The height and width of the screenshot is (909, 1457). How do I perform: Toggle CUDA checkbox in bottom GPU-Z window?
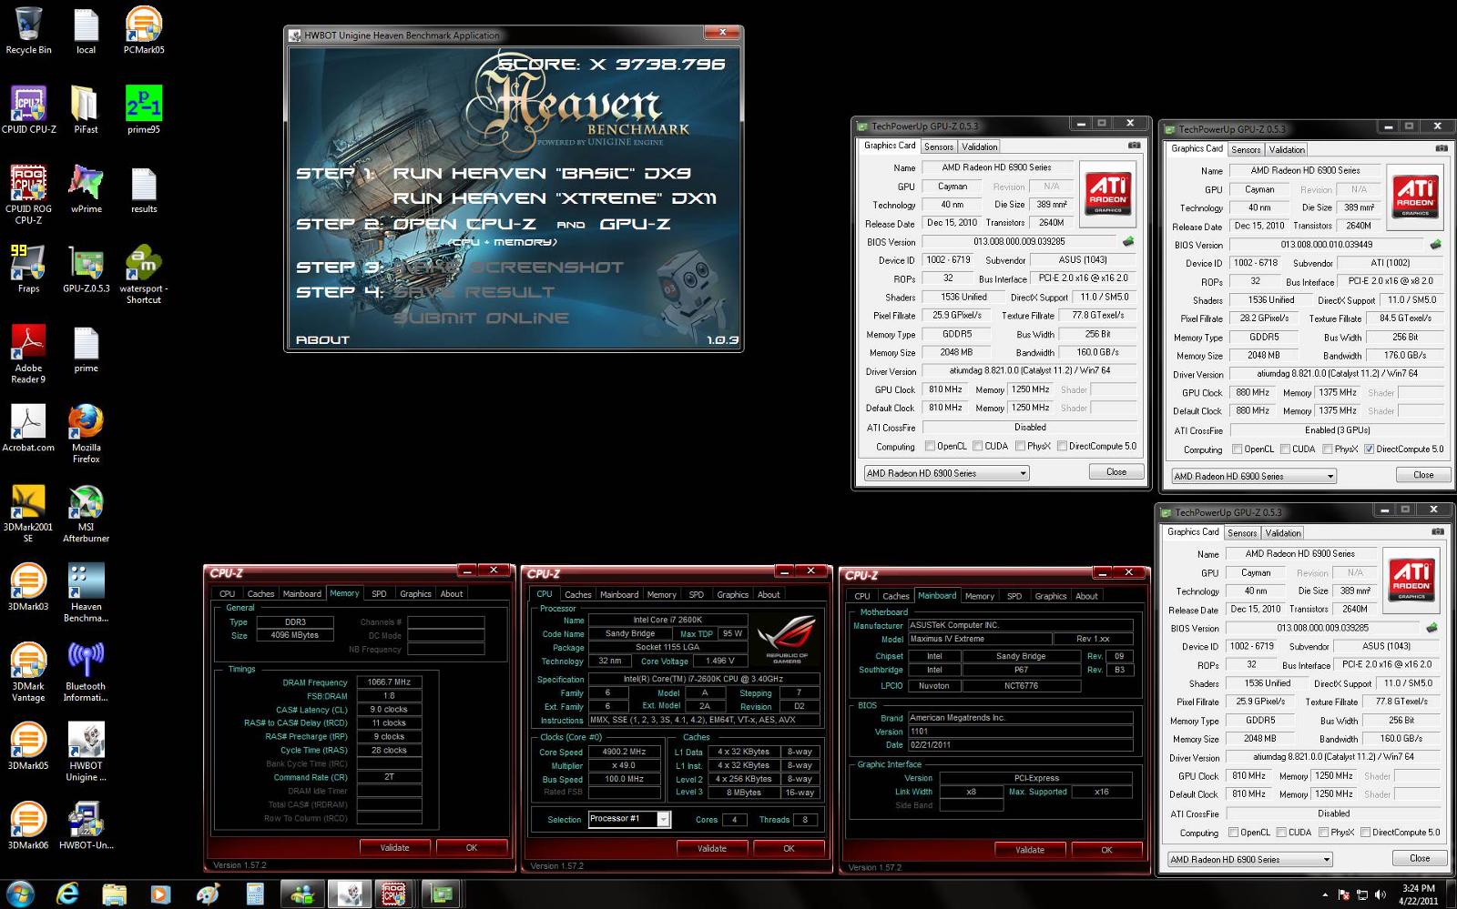(1281, 832)
